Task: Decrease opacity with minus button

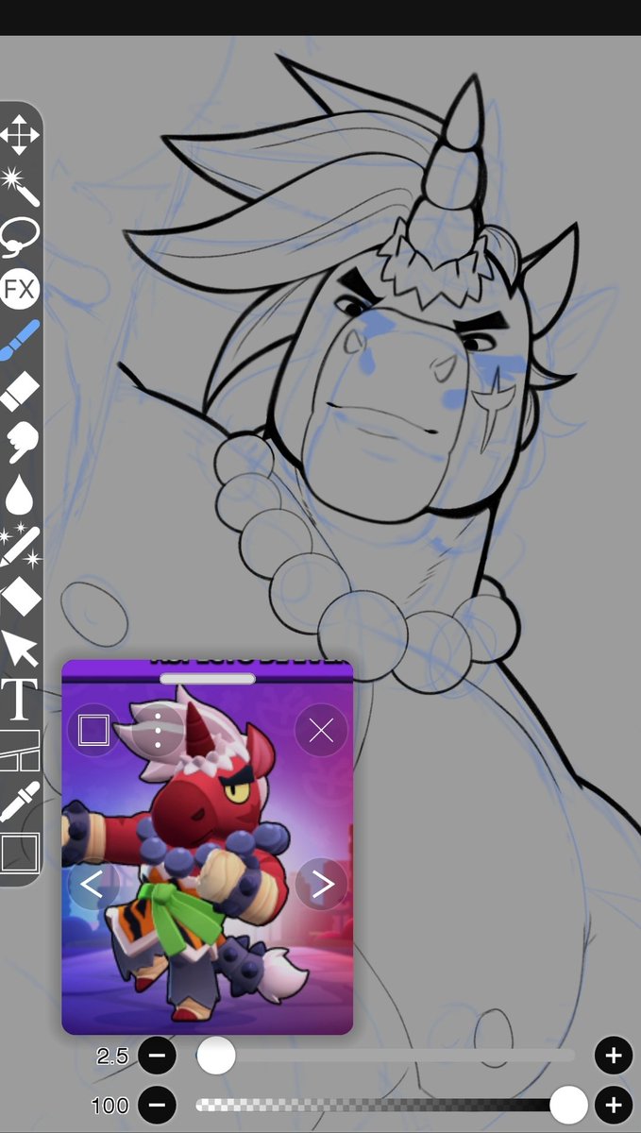Action: coord(157,1104)
